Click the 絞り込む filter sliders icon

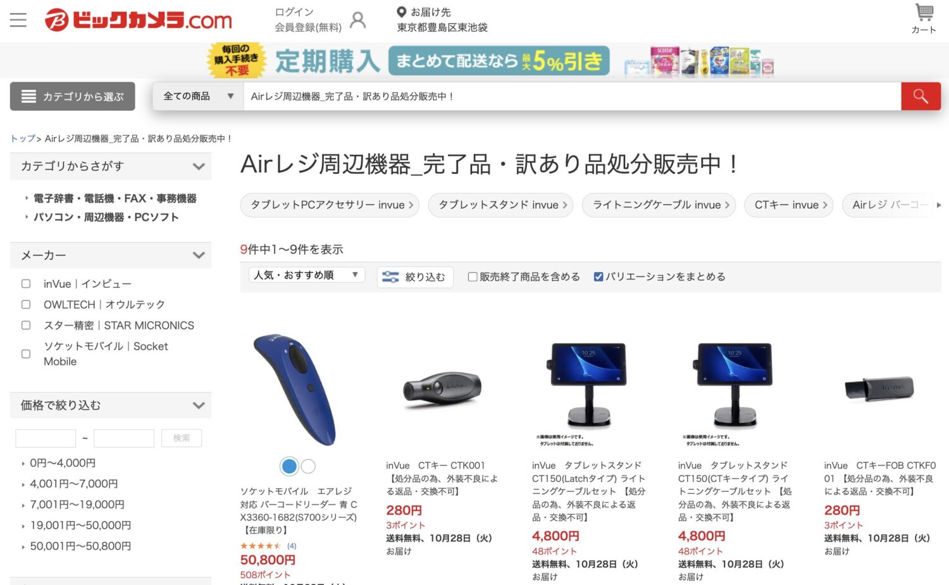(390, 277)
